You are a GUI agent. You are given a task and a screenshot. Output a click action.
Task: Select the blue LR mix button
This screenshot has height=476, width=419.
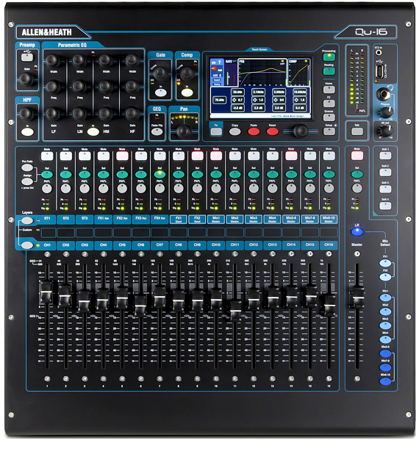tap(357, 232)
